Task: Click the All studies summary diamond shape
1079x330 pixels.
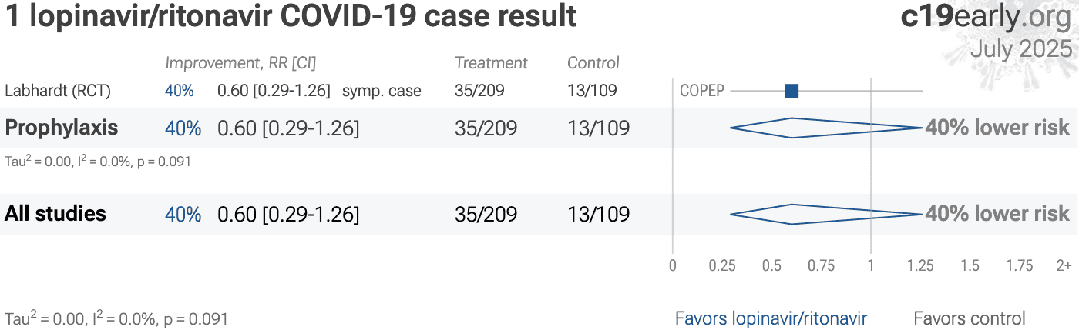Action: pyautogui.click(x=826, y=214)
